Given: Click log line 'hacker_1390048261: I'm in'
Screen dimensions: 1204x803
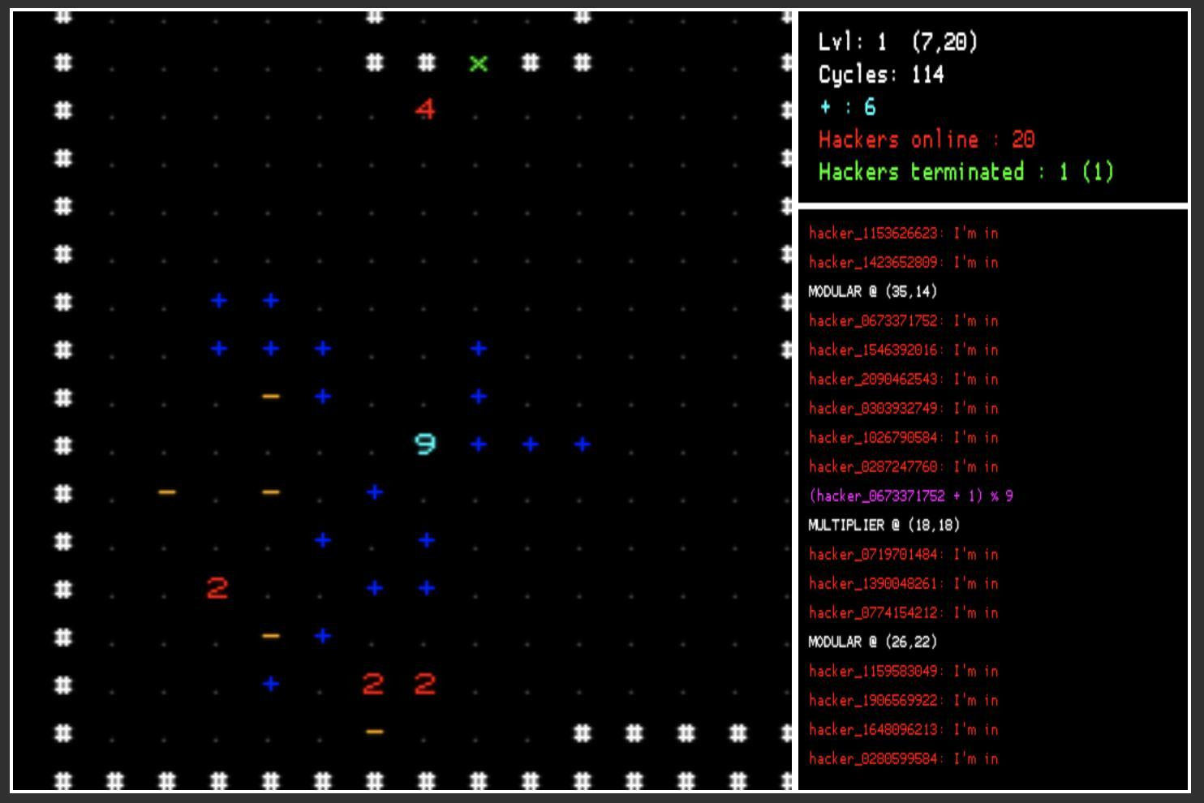Looking at the screenshot, I should click(x=903, y=584).
